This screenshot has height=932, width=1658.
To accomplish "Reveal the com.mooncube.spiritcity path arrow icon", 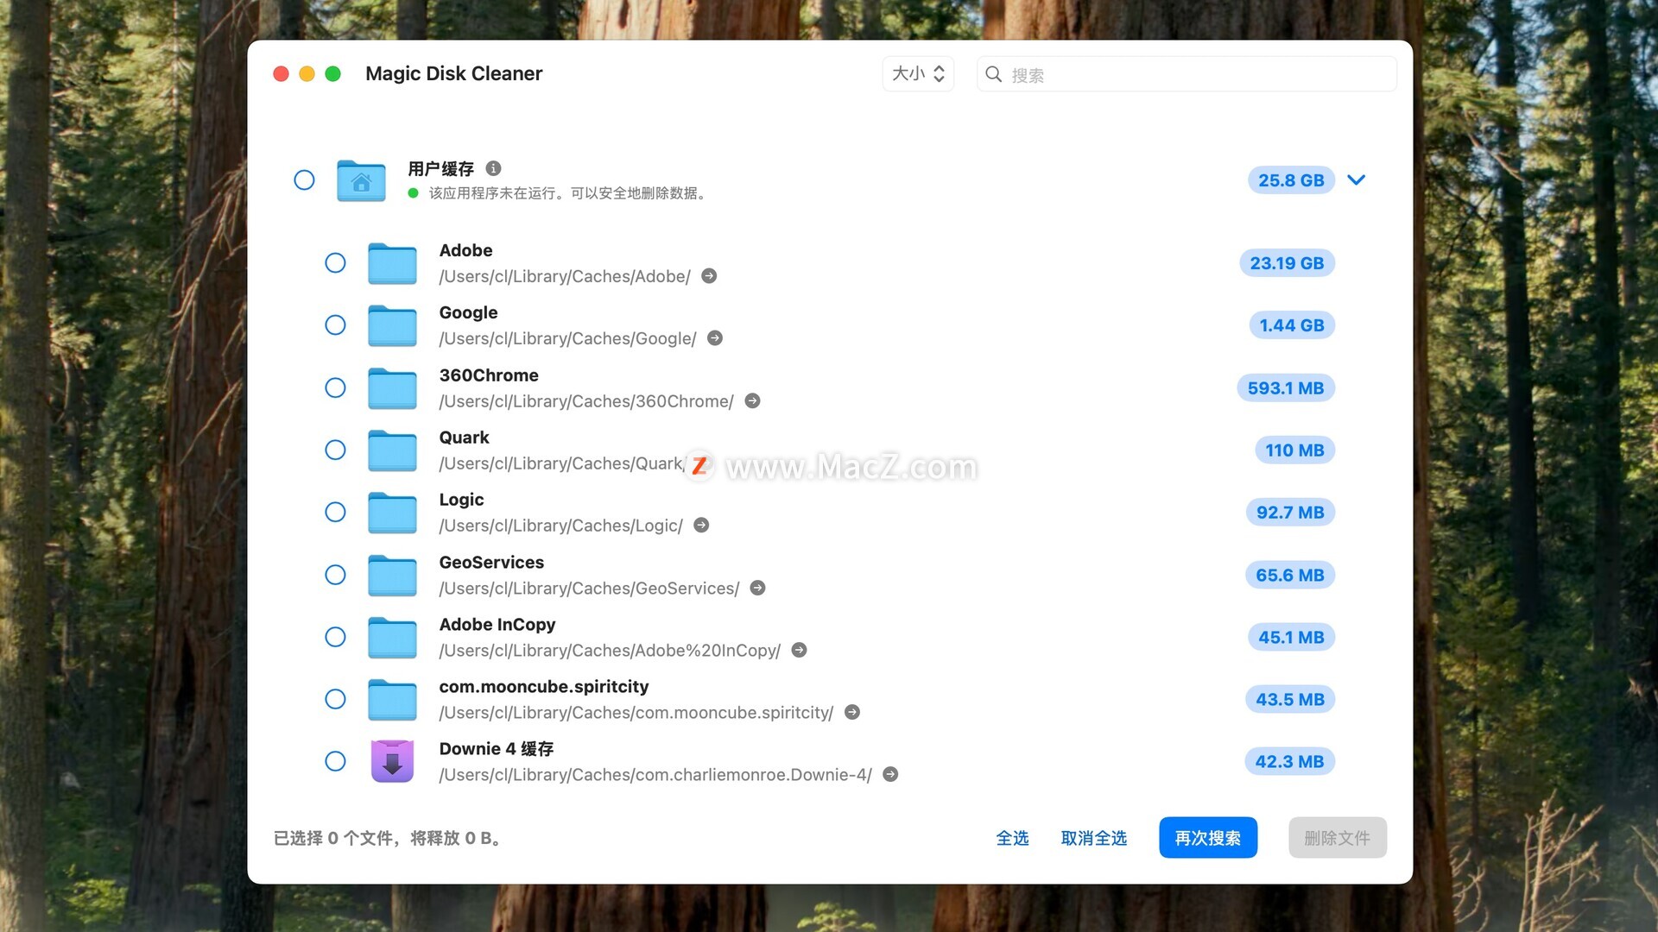I will pos(851,712).
